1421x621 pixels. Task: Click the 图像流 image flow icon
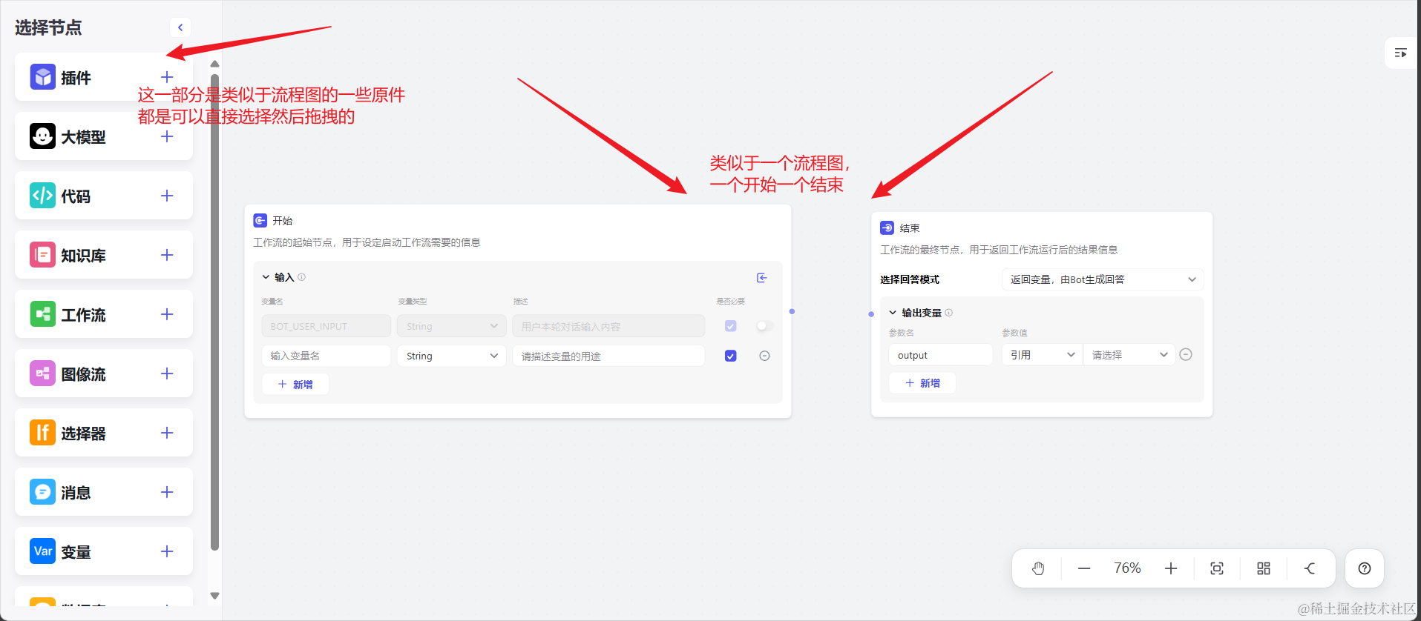43,373
